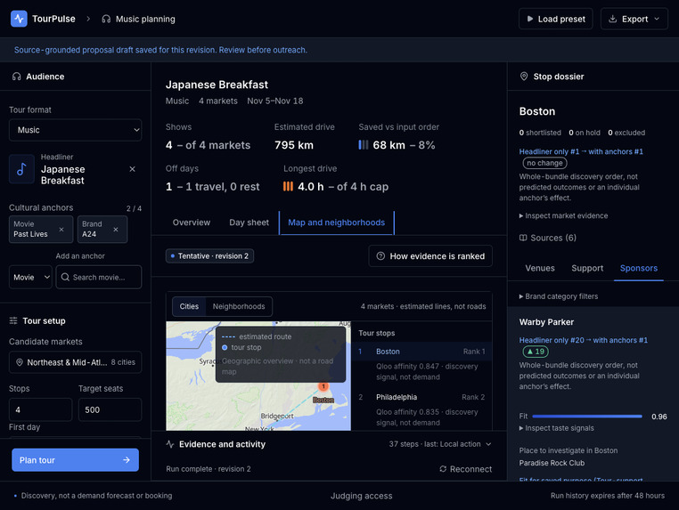This screenshot has width=679, height=510.
Task: Switch to the Support tab
Action: pyautogui.click(x=587, y=268)
